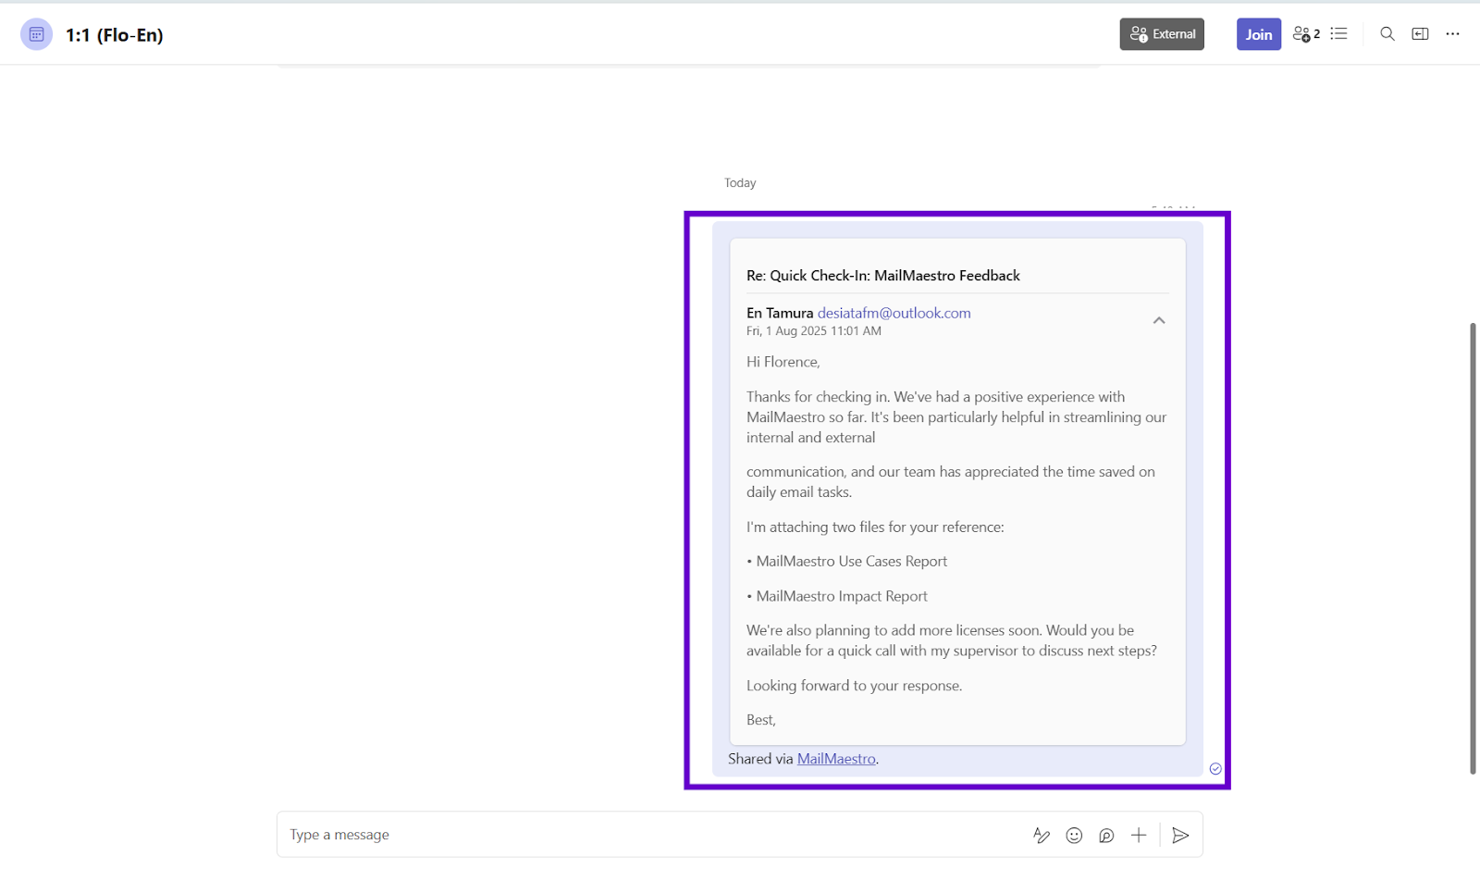
Task: Click the meeting calendar avatar icon
Action: (x=36, y=34)
